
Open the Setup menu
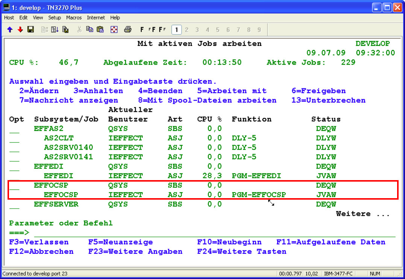(x=55, y=18)
